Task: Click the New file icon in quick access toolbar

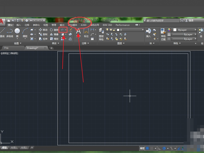Action: pyautogui.click(x=9, y=20)
